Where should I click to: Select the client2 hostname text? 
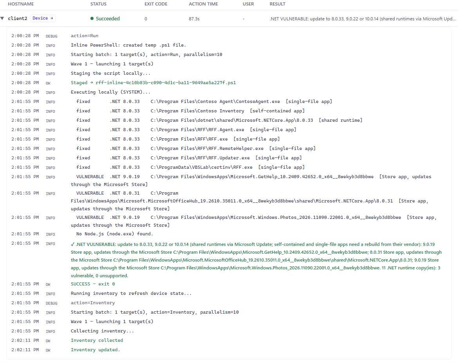18,18
